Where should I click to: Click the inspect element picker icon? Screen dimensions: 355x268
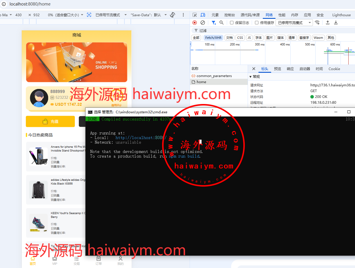pos(195,15)
